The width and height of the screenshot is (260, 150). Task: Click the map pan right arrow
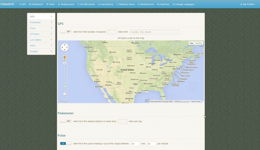tap(67, 47)
